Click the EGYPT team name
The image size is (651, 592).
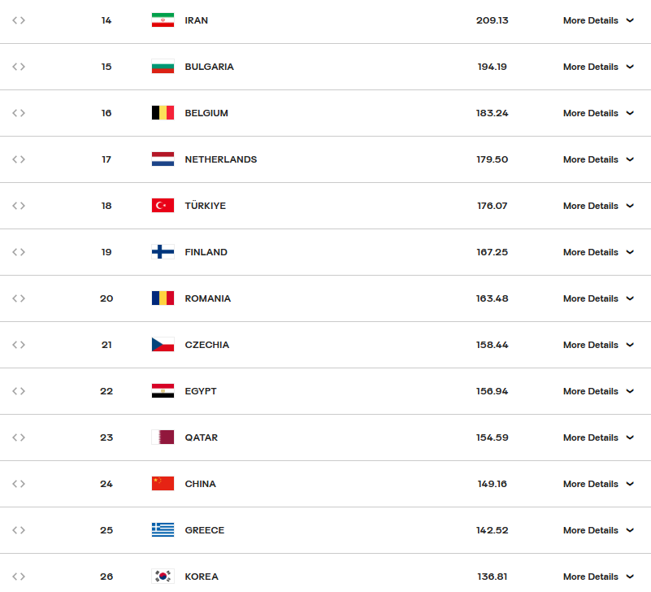click(201, 391)
